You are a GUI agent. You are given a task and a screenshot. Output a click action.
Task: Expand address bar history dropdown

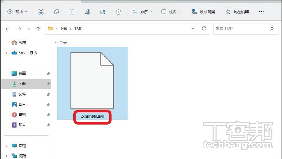[193, 29]
